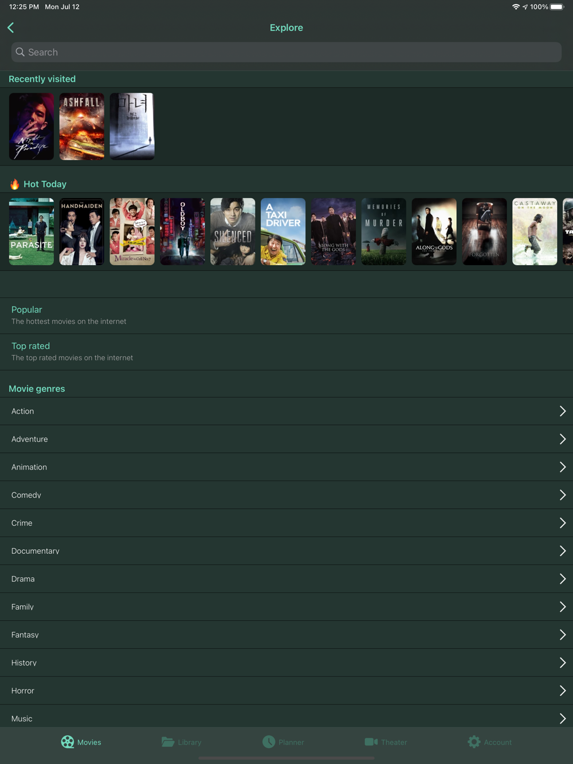Open the Oldboy movie poster

coord(183,231)
